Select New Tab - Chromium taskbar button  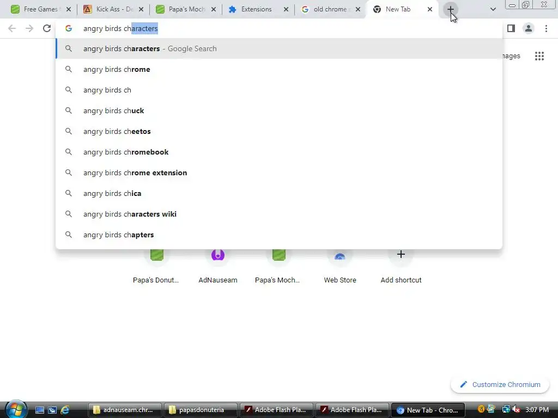(428, 410)
